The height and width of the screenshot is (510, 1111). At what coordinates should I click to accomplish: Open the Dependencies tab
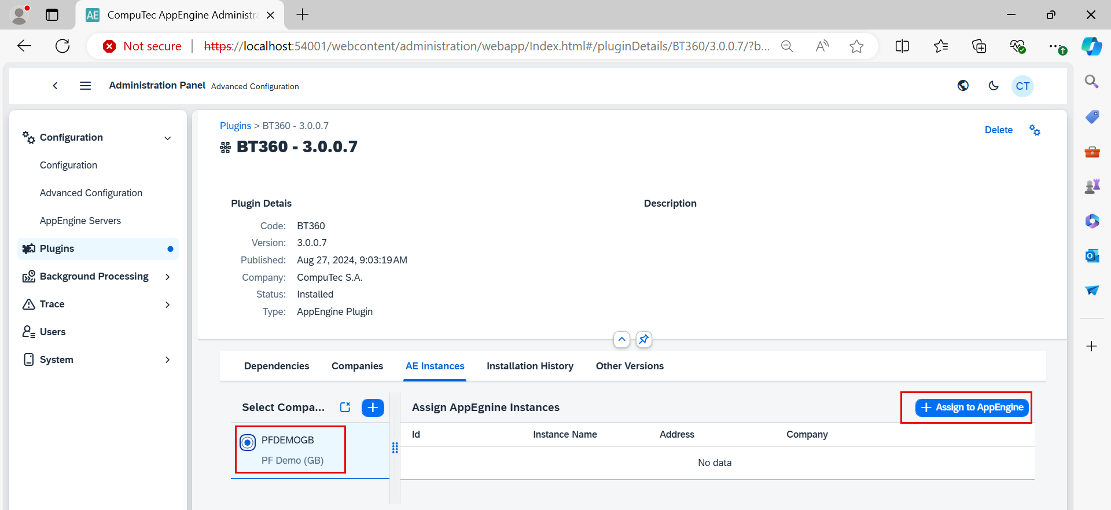coord(277,366)
